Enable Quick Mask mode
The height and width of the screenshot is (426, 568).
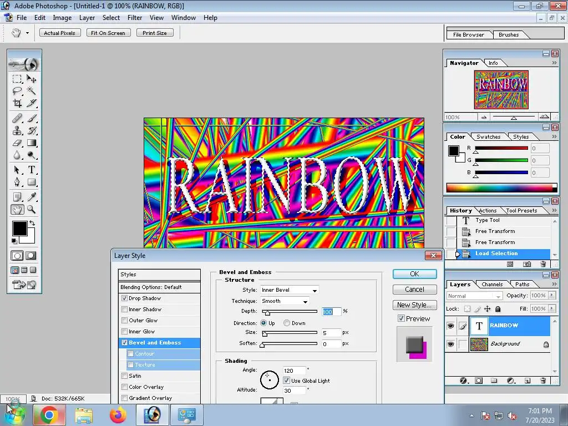[x=31, y=256]
